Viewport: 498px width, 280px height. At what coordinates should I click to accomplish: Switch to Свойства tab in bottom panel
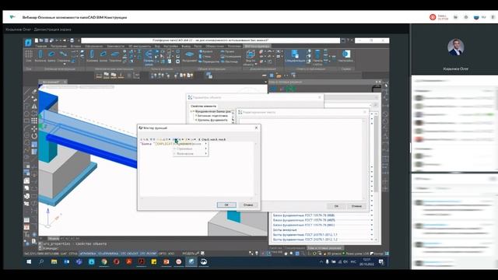point(275,248)
